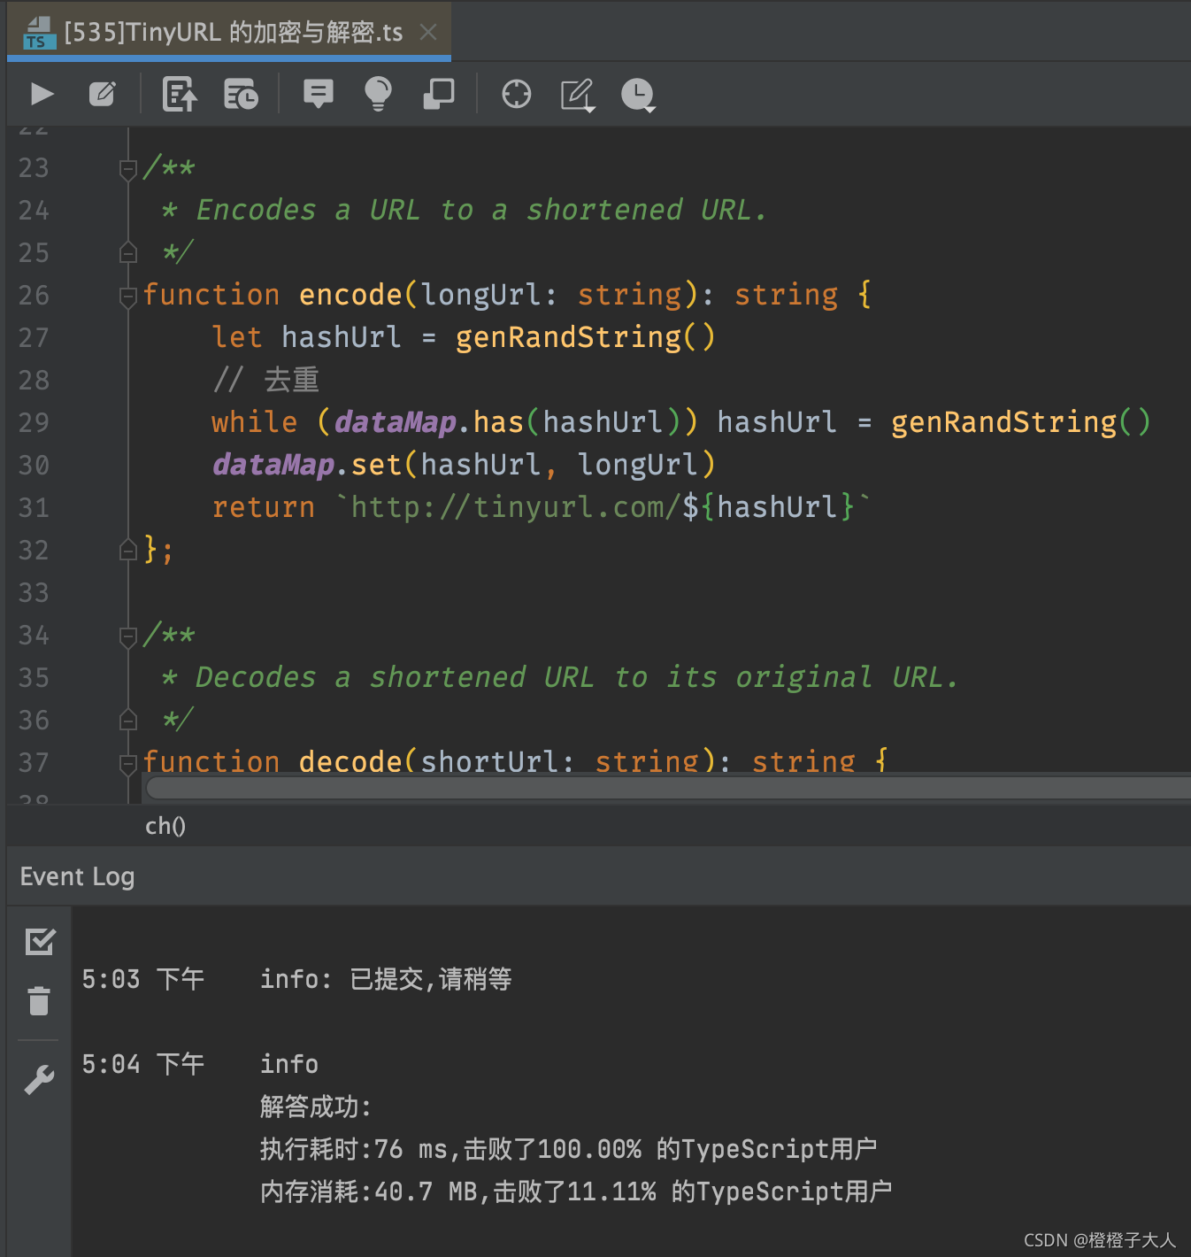
Task: Click the return keyword on line 31
Action: [x=264, y=507]
